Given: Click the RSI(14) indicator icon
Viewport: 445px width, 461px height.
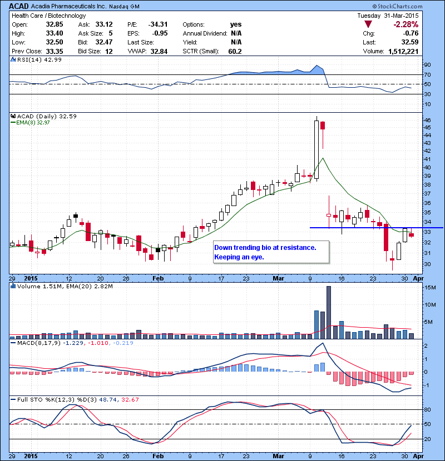Looking at the screenshot, I should click(x=13, y=59).
